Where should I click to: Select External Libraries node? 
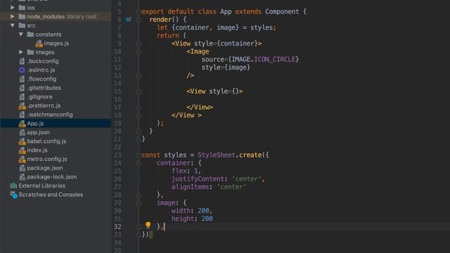tap(42, 186)
